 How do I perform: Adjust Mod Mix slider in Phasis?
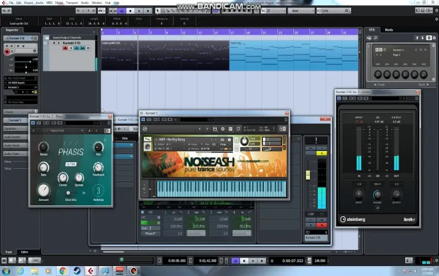pos(68,193)
